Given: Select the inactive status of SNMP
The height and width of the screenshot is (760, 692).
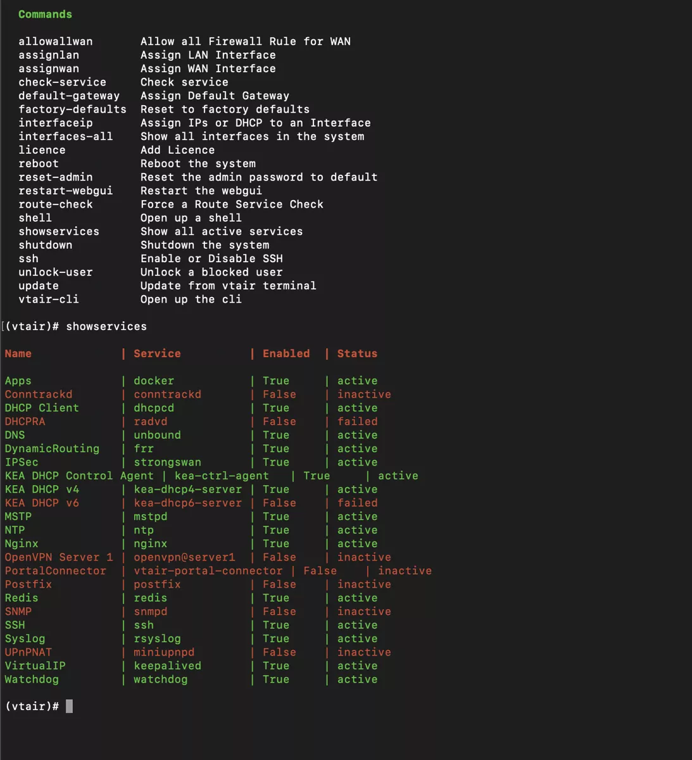Looking at the screenshot, I should (x=364, y=611).
